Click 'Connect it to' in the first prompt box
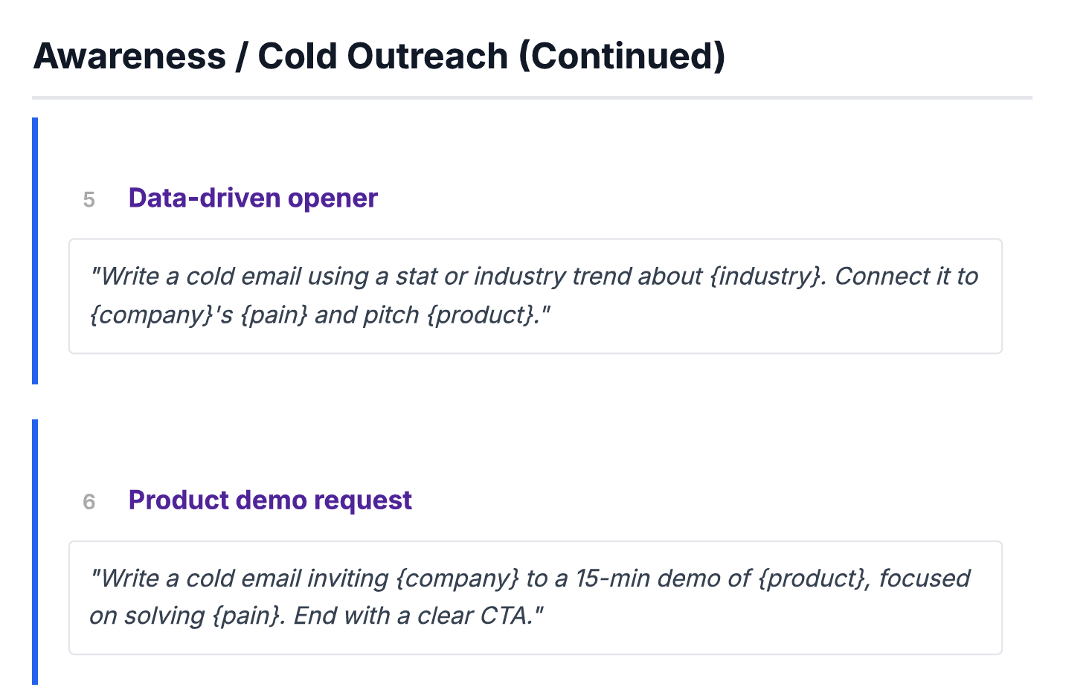This screenshot has width=1092, height=690. click(906, 277)
